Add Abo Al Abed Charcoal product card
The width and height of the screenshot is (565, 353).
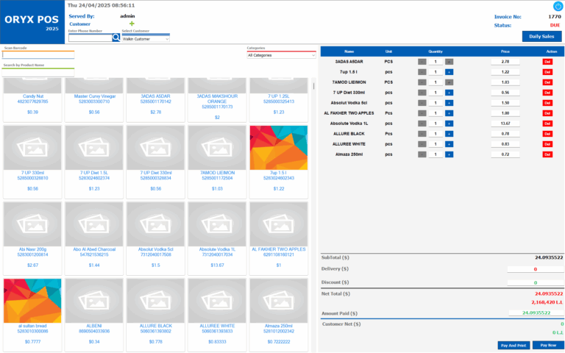[94, 238]
